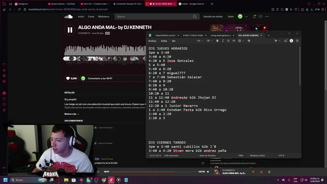Like the playing track in bottom player
The image size is (327, 184).
click(x=253, y=172)
